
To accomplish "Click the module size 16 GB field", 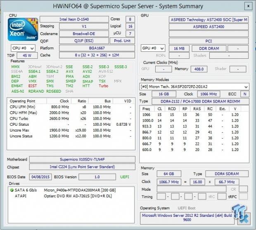I will point(164,94).
